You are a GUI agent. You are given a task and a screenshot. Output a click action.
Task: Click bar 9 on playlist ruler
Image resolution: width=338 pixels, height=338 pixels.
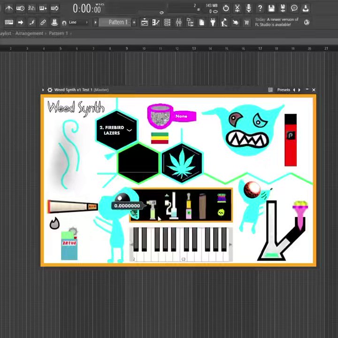point(127,48)
